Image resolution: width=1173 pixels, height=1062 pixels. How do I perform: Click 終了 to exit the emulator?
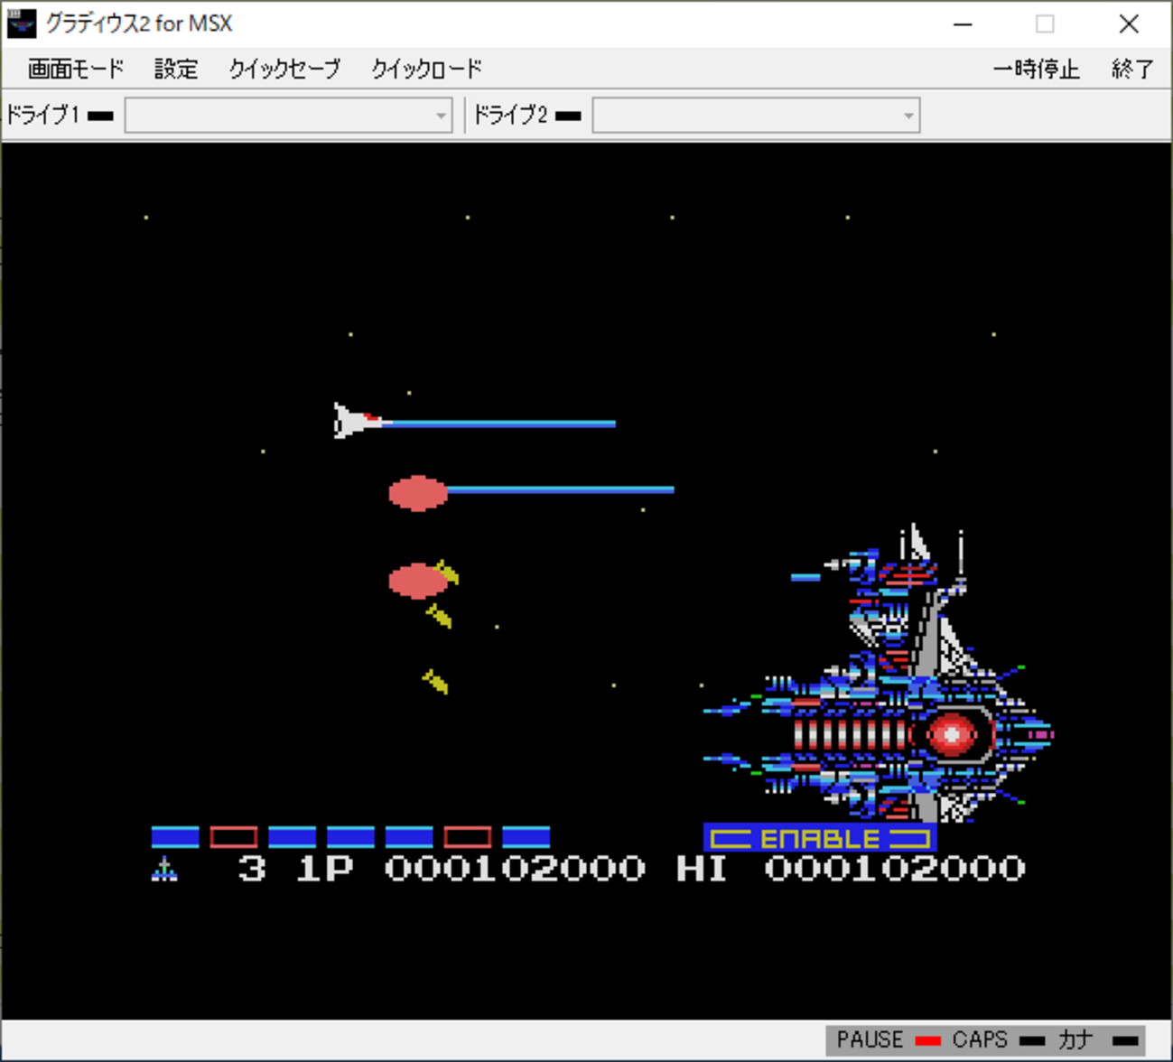1132,69
